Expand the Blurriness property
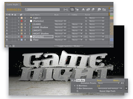This screenshot has width=133, height=99. (x=75, y=86)
